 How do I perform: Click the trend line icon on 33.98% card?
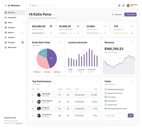(x=105, y=26)
